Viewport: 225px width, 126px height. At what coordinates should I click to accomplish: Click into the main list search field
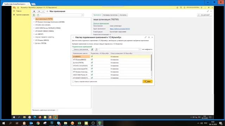(x=61, y=15)
